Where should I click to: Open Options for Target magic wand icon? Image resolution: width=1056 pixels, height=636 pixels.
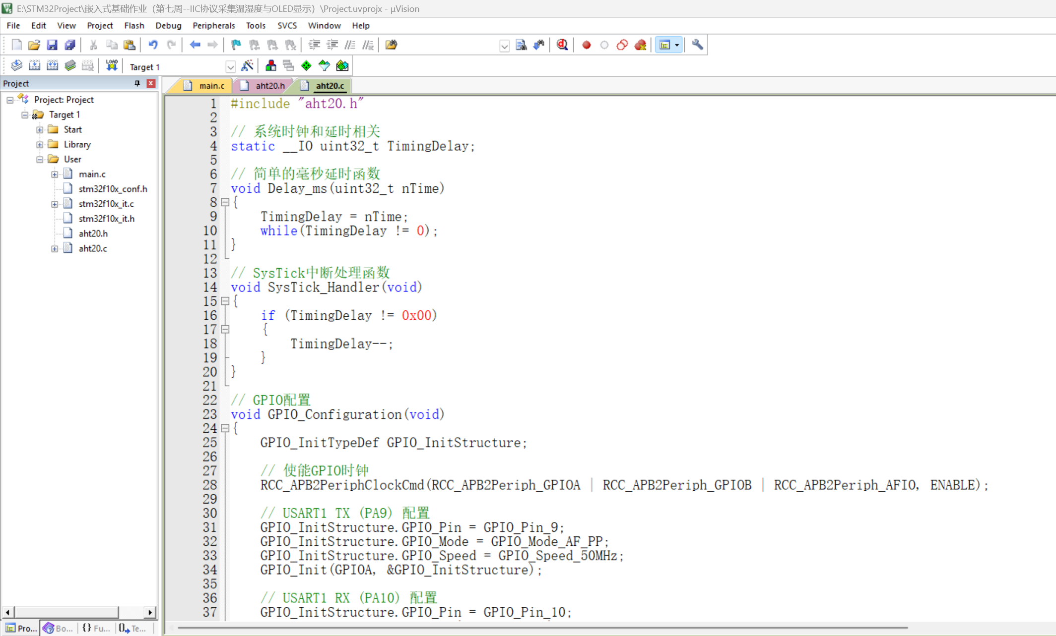tap(247, 66)
